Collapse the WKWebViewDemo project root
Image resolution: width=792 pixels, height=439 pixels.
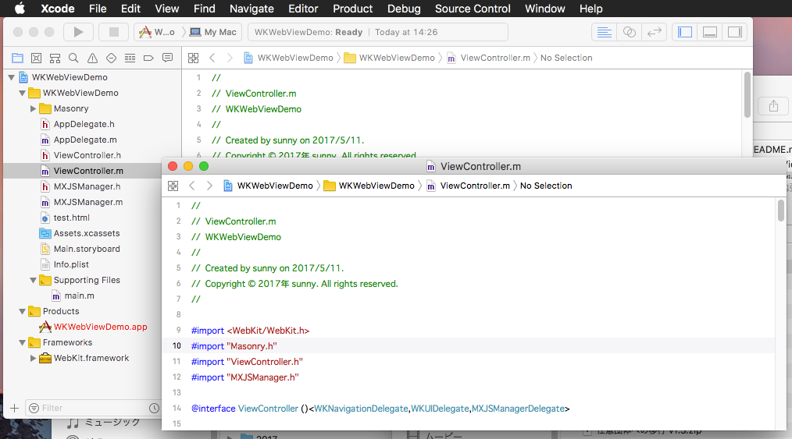[11, 78]
